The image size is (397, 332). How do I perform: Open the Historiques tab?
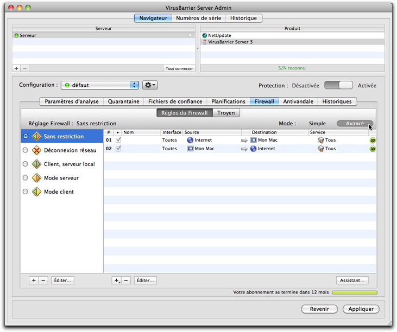point(337,101)
